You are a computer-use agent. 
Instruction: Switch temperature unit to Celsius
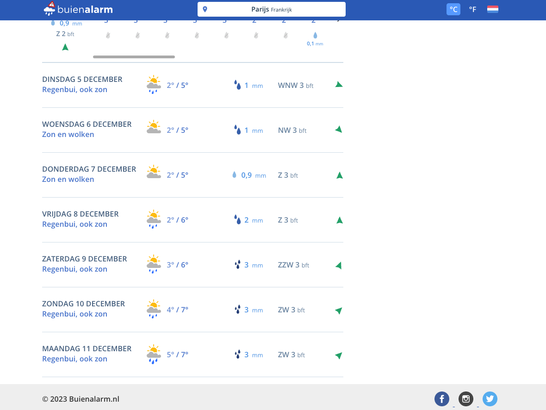[453, 9]
